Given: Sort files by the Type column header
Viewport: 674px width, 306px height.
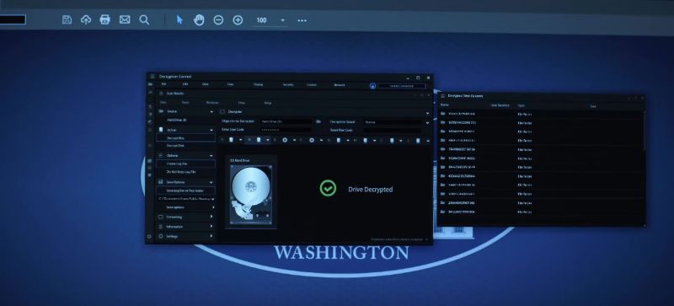Looking at the screenshot, I should click(521, 105).
